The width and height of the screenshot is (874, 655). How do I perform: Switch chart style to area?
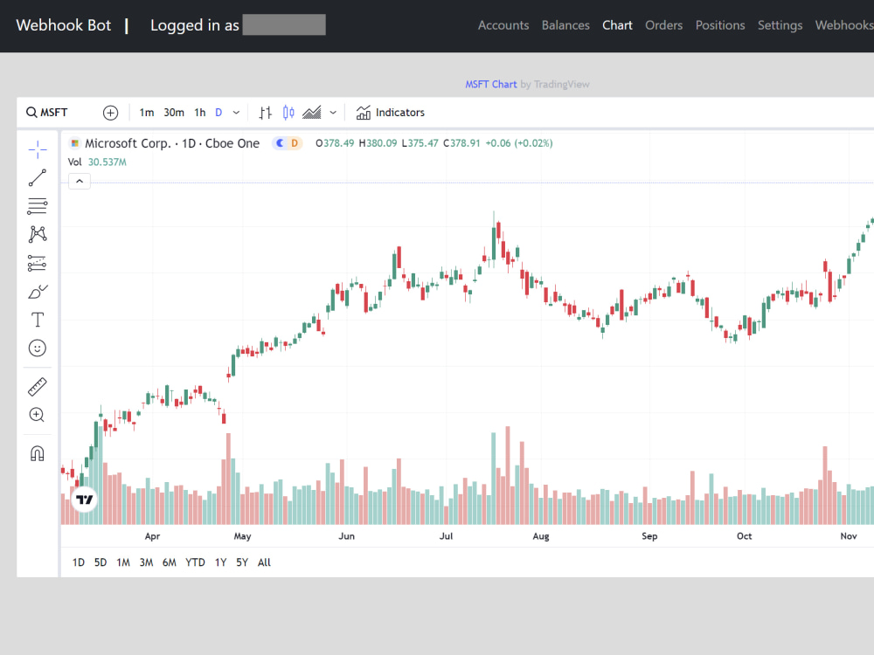(312, 112)
